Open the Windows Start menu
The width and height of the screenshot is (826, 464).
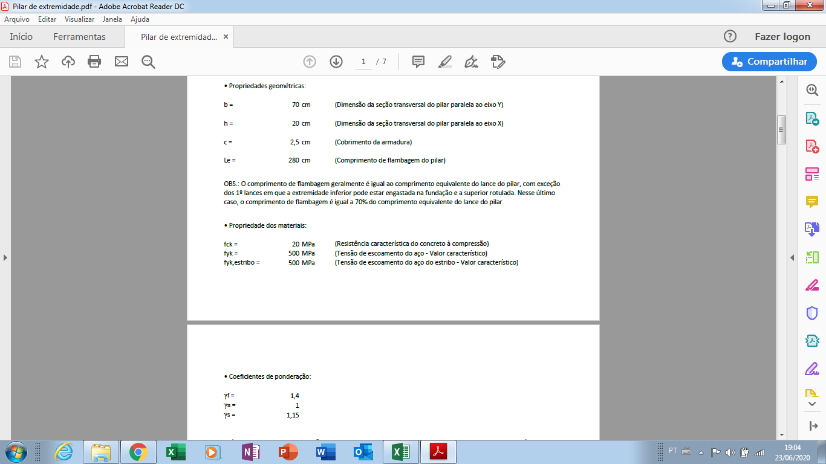coord(15,452)
